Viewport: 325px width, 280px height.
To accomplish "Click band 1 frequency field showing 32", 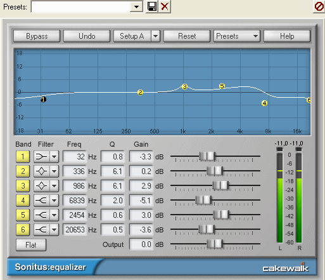I will [75, 157].
